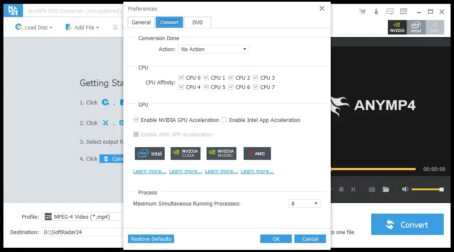The width and height of the screenshot is (454, 252).
Task: Switch to the DVD tab
Action: pos(198,22)
